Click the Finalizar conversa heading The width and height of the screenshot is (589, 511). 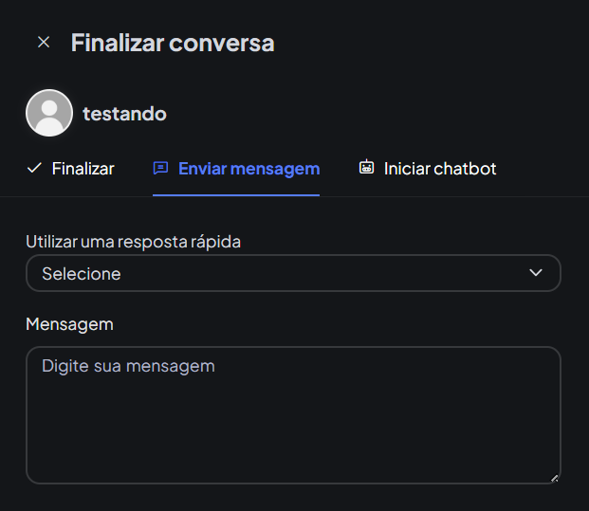click(173, 43)
